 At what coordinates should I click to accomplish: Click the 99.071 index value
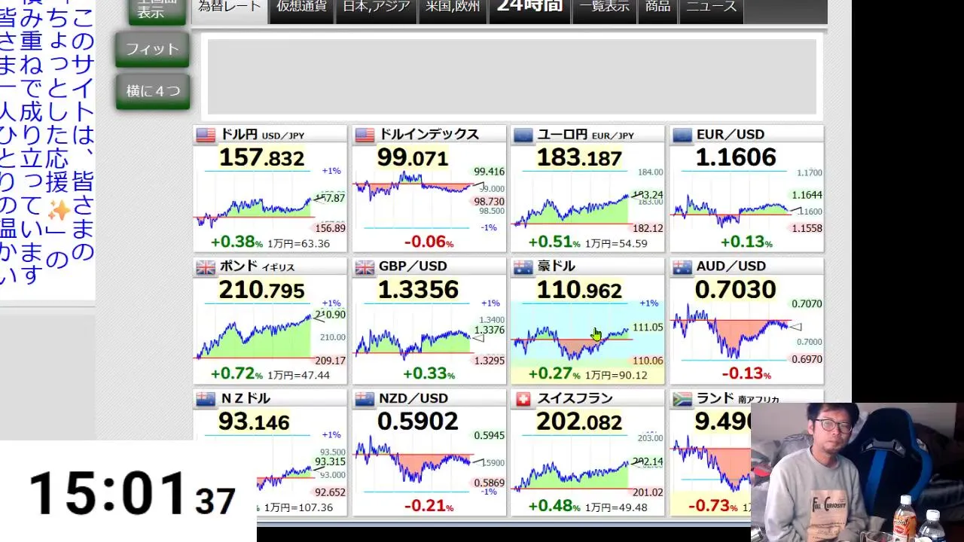(413, 158)
